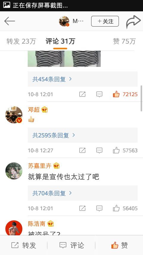Expand the 共704条回复 replies
The width and height of the screenshot is (143, 255).
tap(83, 193)
